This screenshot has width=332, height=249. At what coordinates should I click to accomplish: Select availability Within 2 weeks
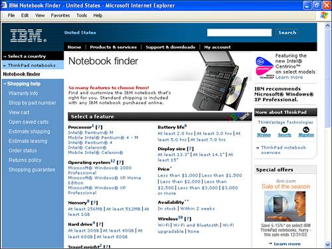point(197,208)
